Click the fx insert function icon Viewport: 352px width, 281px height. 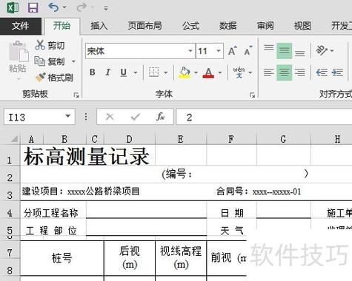tap(161, 117)
